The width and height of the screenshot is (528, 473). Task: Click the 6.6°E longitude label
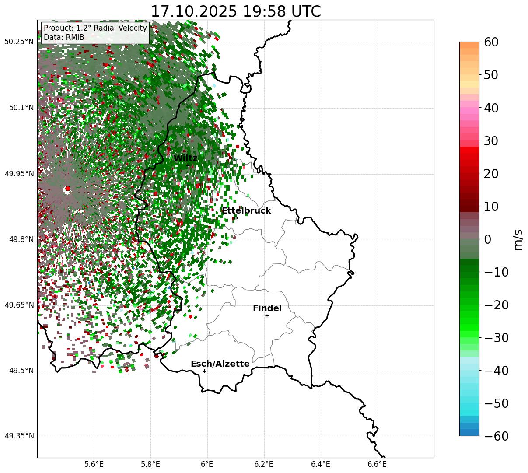[x=377, y=464]
